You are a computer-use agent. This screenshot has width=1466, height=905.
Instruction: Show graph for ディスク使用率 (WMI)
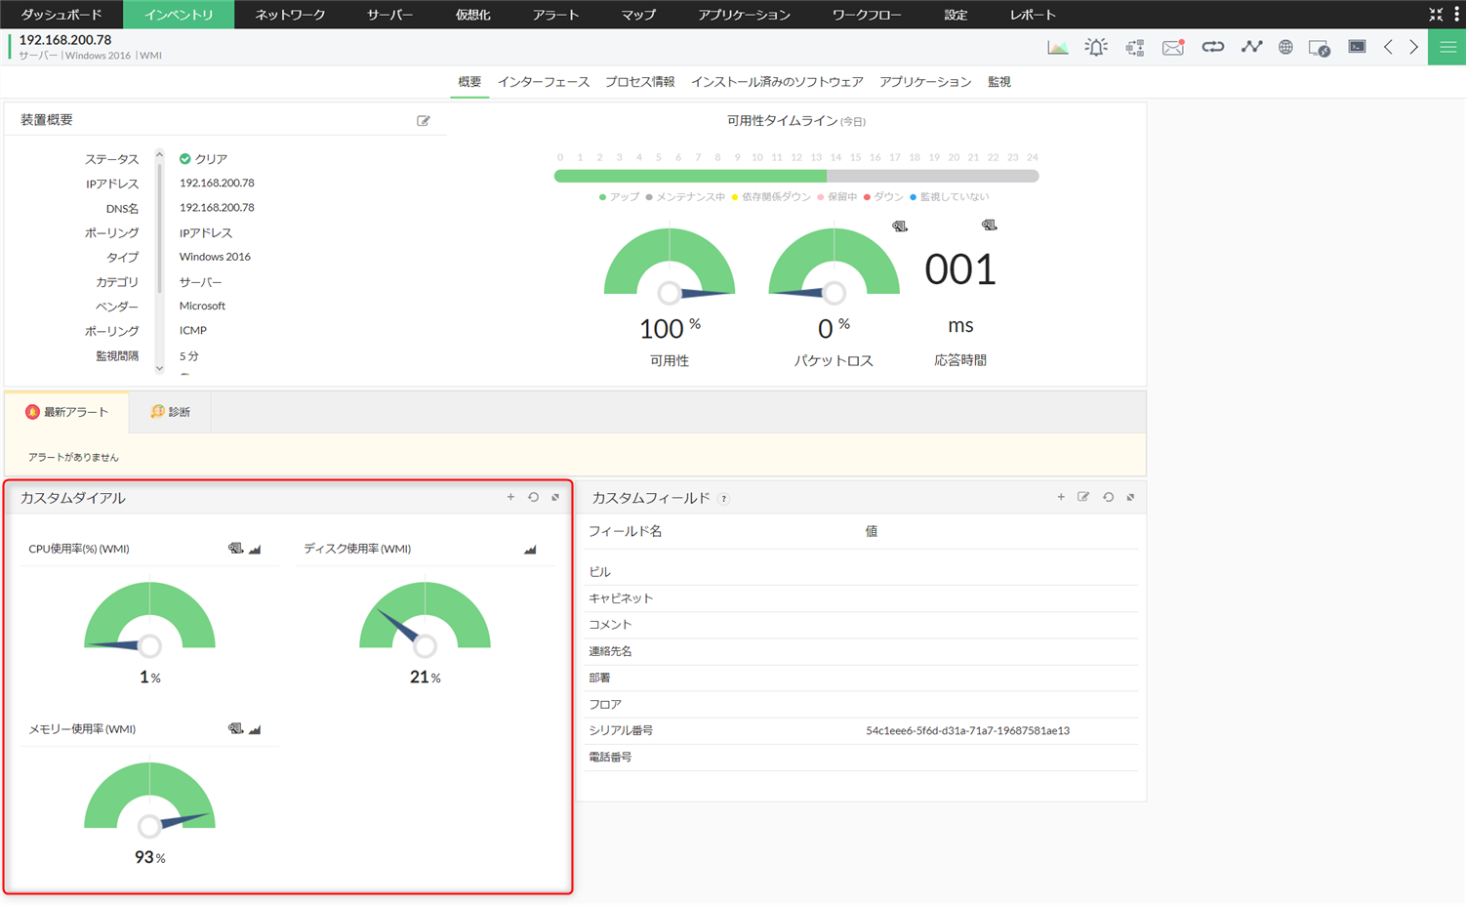(530, 550)
